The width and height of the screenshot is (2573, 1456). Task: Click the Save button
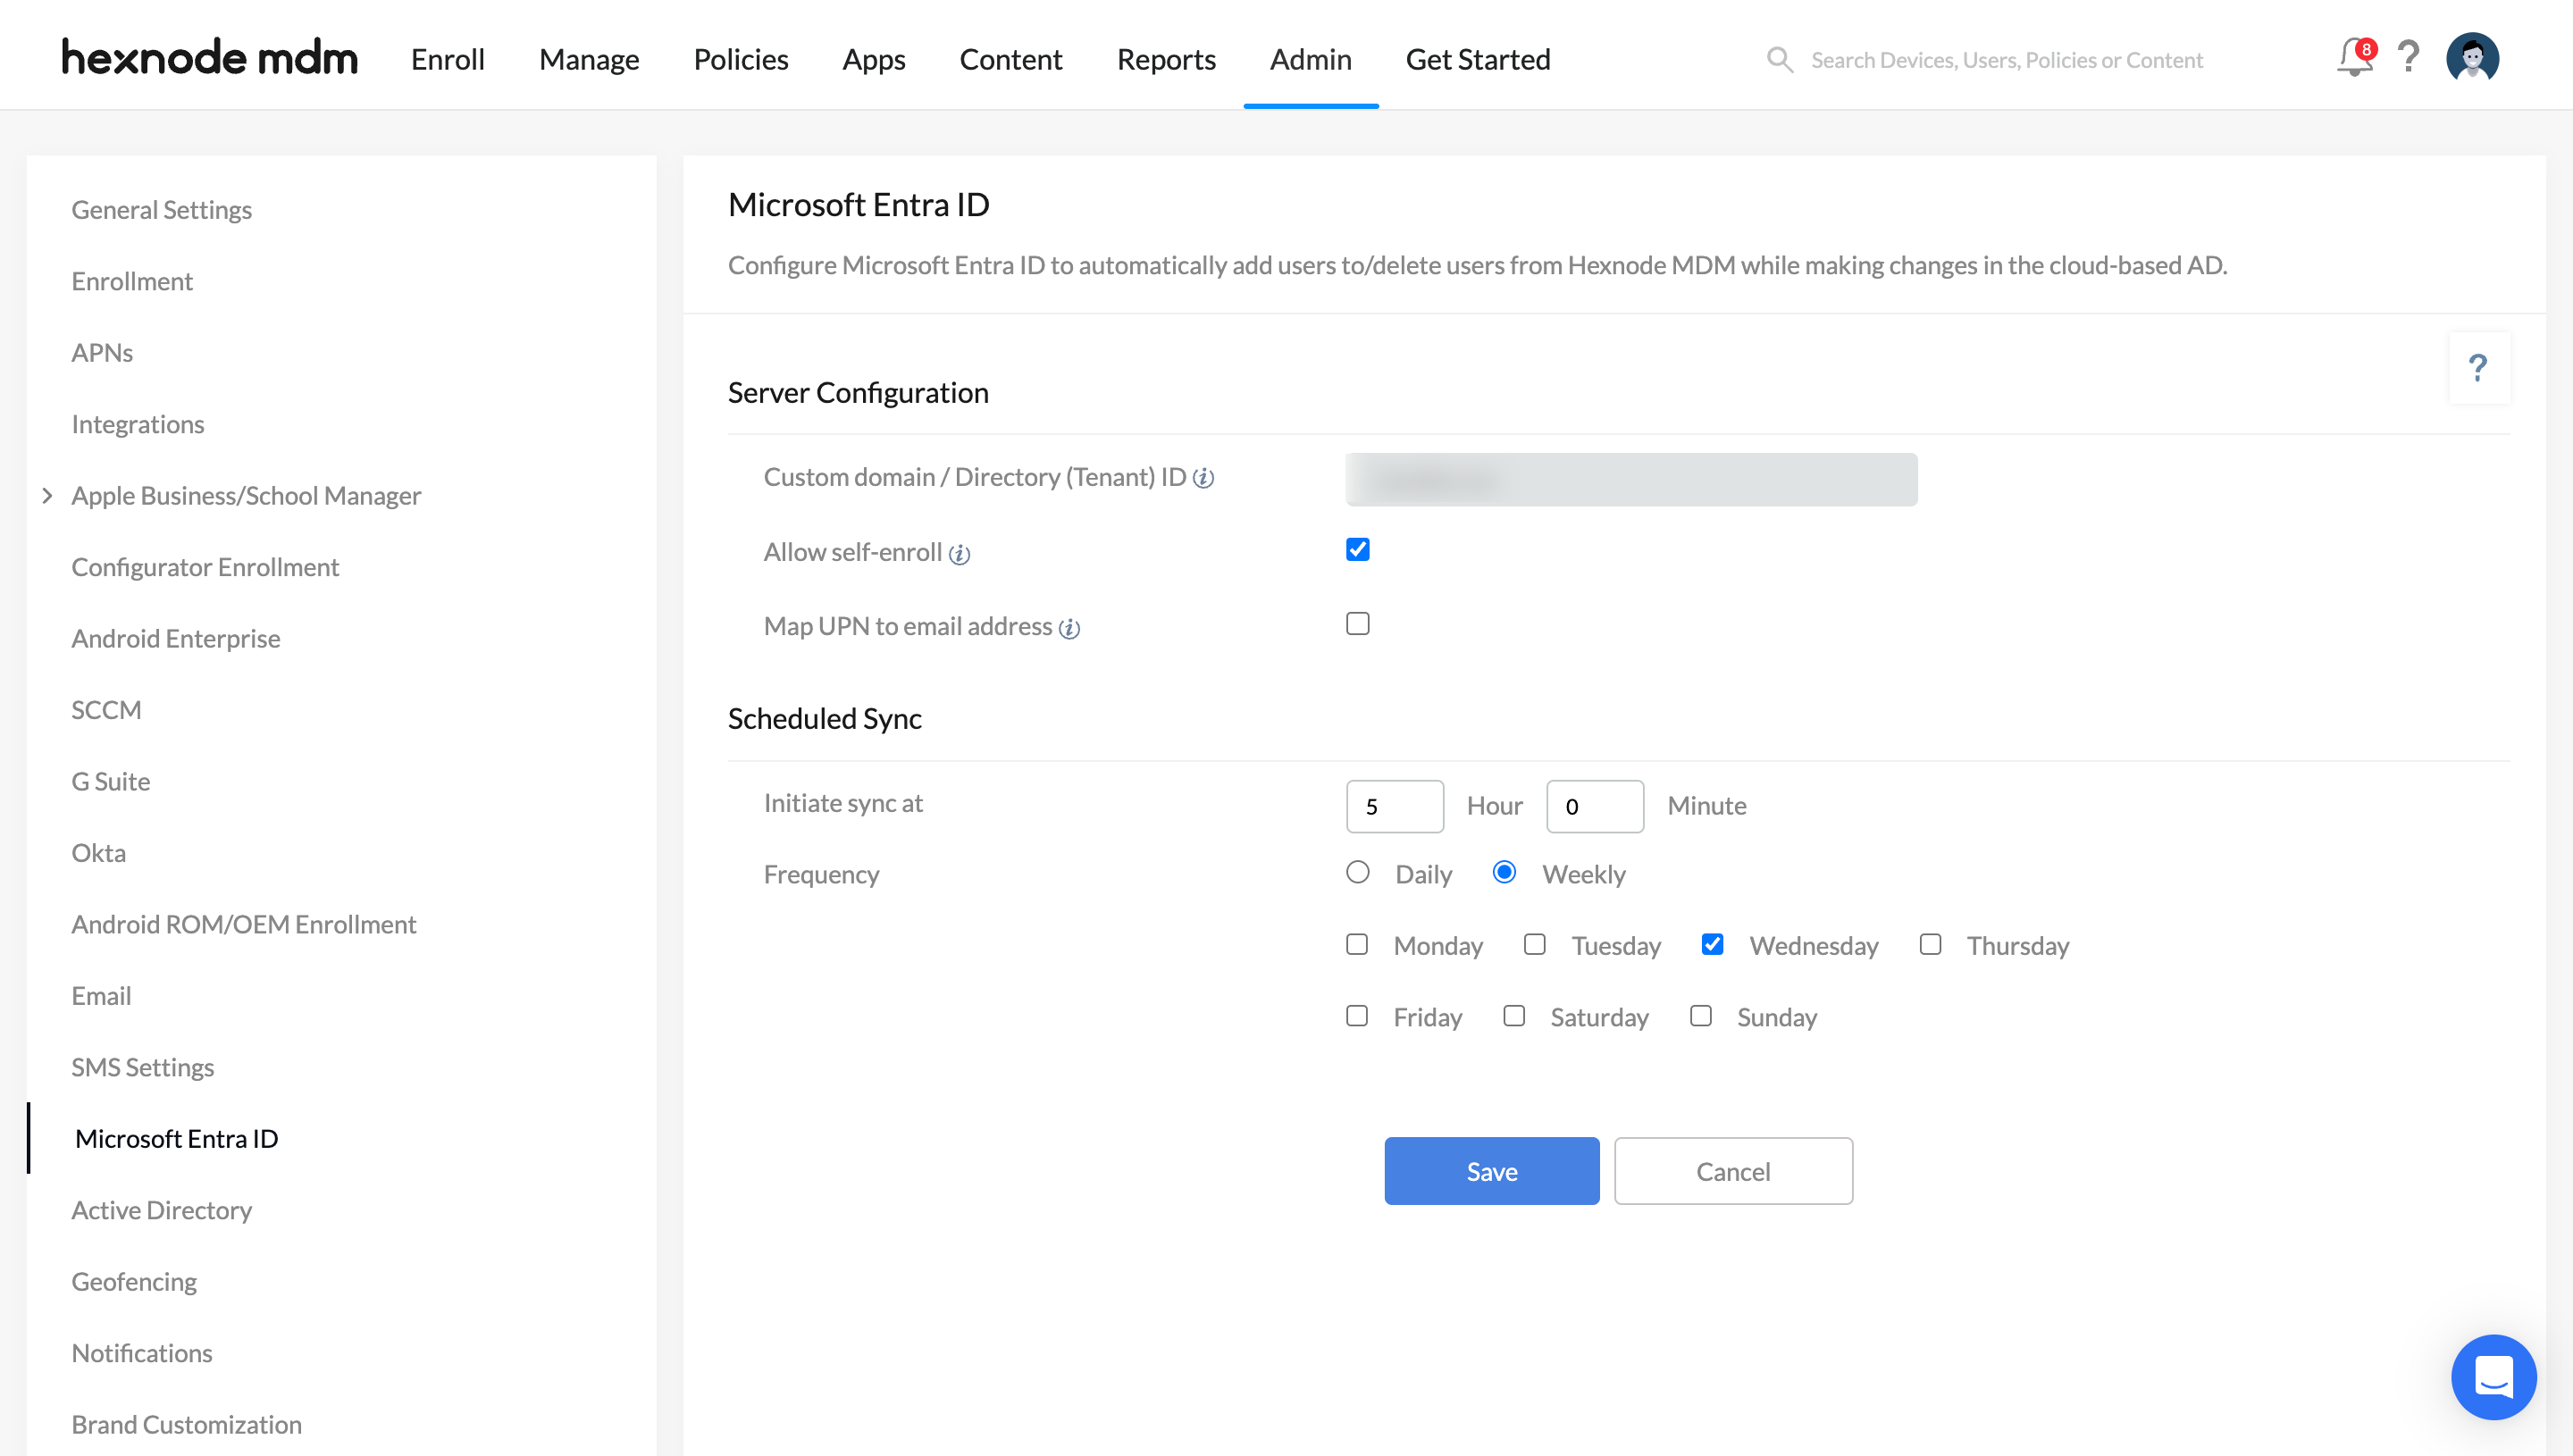(x=1491, y=1171)
